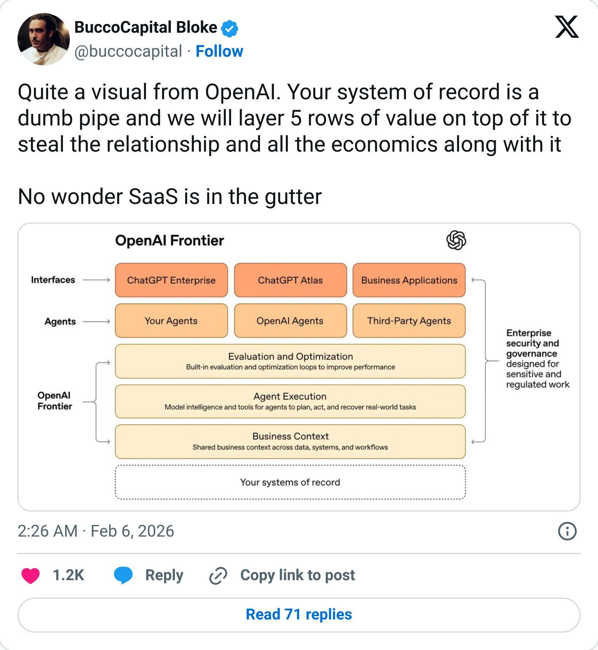
Task: Click the blue reply bubble icon
Action: [x=123, y=575]
